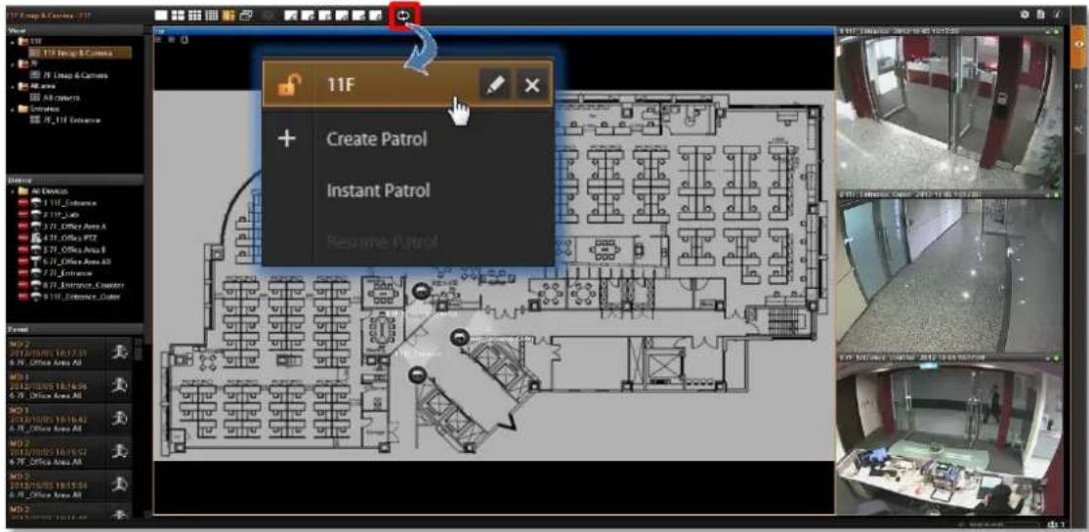The image size is (1089, 532).
Task: Click the tools icon on right sidebar
Action: pos(1078,131)
